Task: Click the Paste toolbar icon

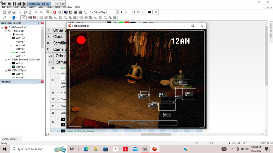Action: 30,12
